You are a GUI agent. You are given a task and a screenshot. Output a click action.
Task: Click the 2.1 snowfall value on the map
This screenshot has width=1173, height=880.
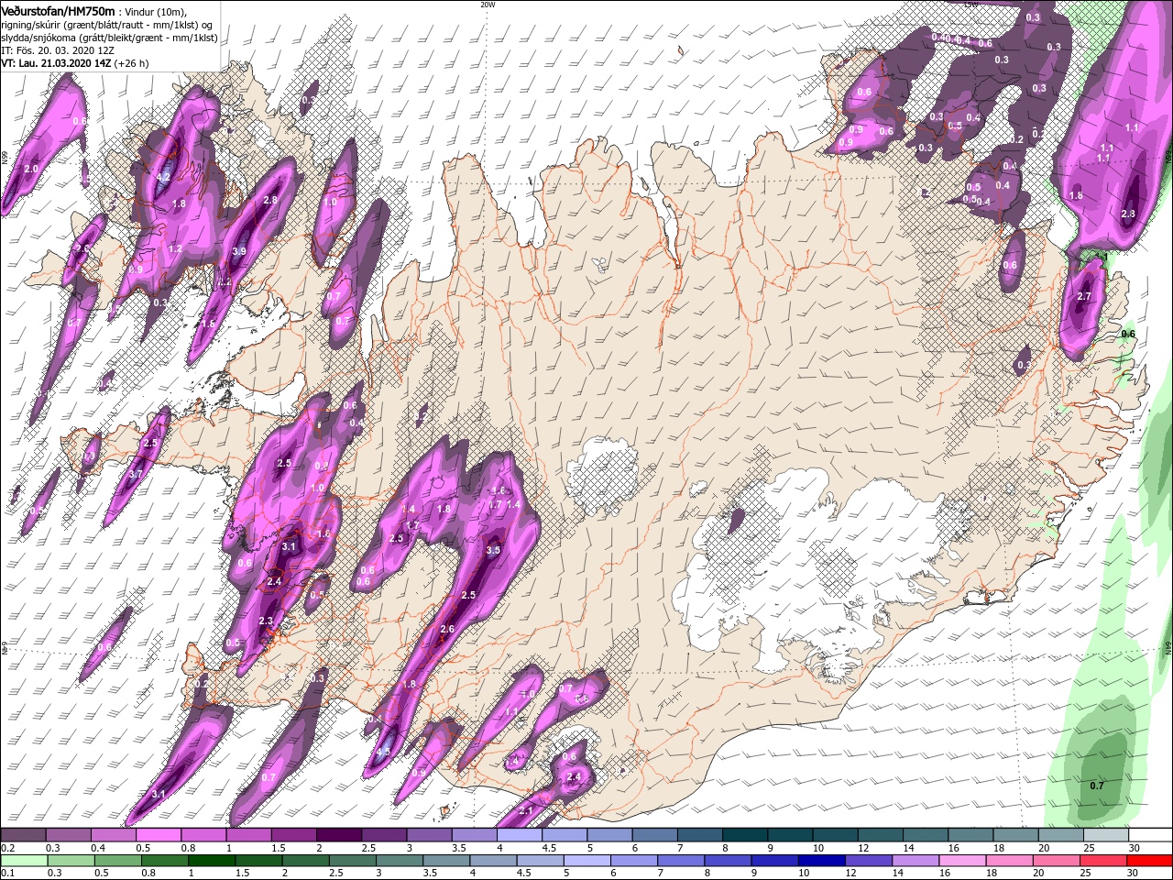click(x=525, y=811)
